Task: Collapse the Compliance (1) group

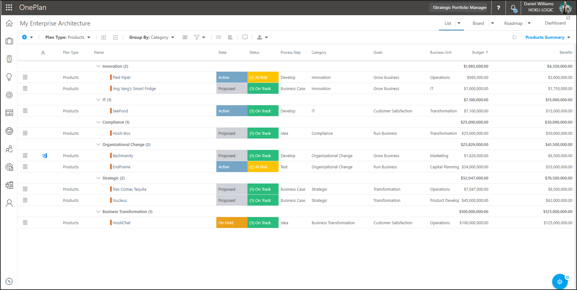Action: [x=98, y=122]
